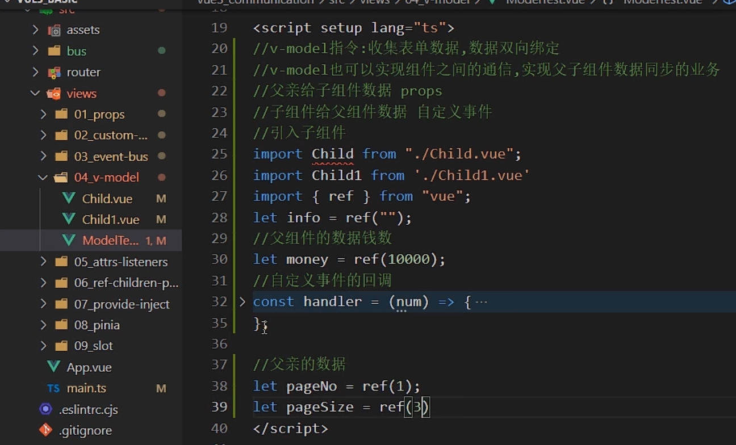Open main.ts from the file tree
Viewport: 736px width, 445px height.
pos(86,388)
